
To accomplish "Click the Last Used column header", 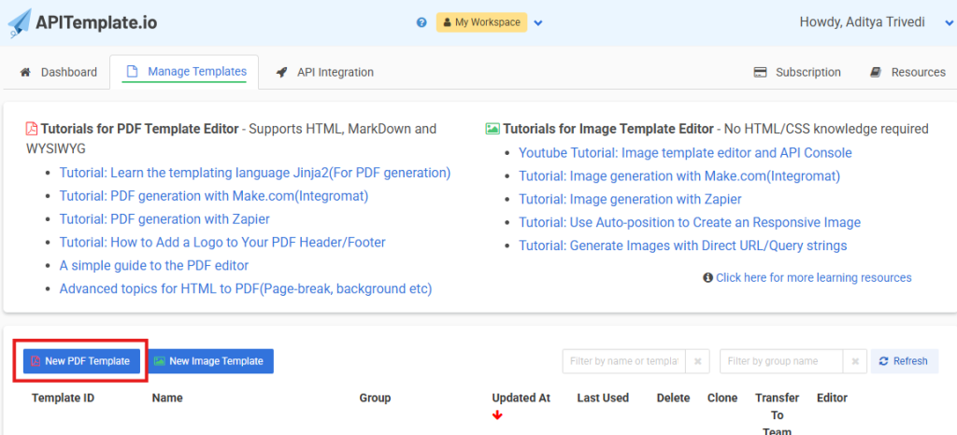I will [603, 398].
